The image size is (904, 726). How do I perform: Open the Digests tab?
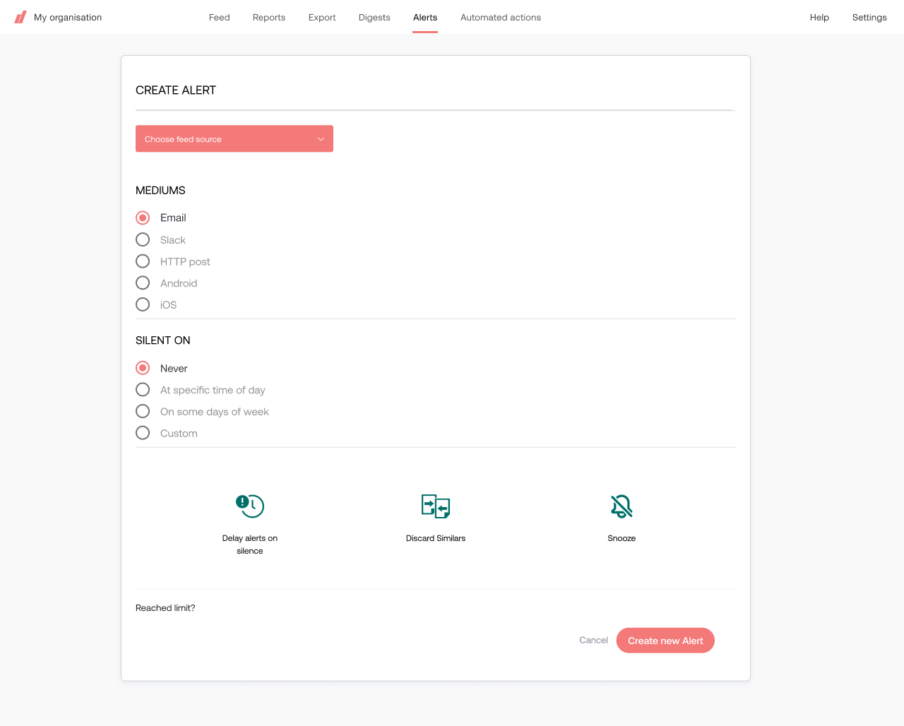click(x=374, y=17)
